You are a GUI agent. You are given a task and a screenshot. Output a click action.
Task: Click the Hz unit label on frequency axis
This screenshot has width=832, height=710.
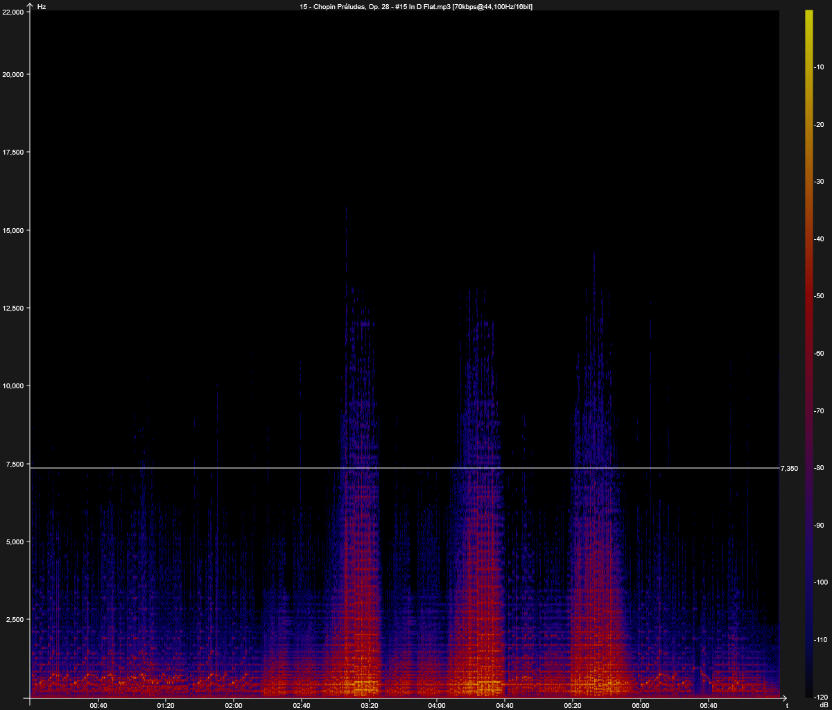42,6
